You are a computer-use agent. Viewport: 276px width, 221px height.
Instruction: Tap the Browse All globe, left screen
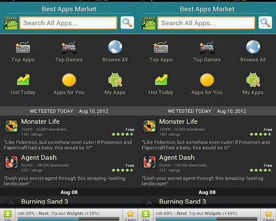point(115,47)
